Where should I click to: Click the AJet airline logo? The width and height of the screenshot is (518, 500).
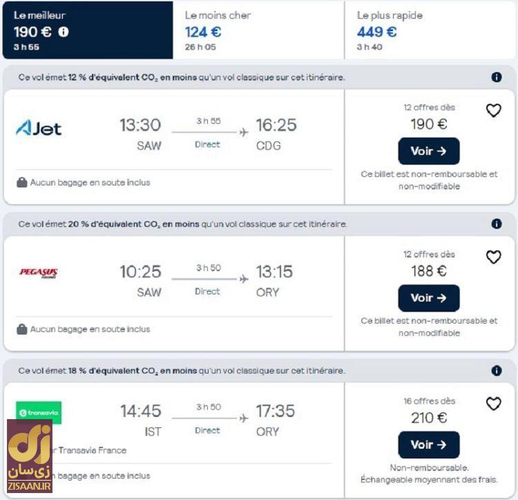point(39,128)
